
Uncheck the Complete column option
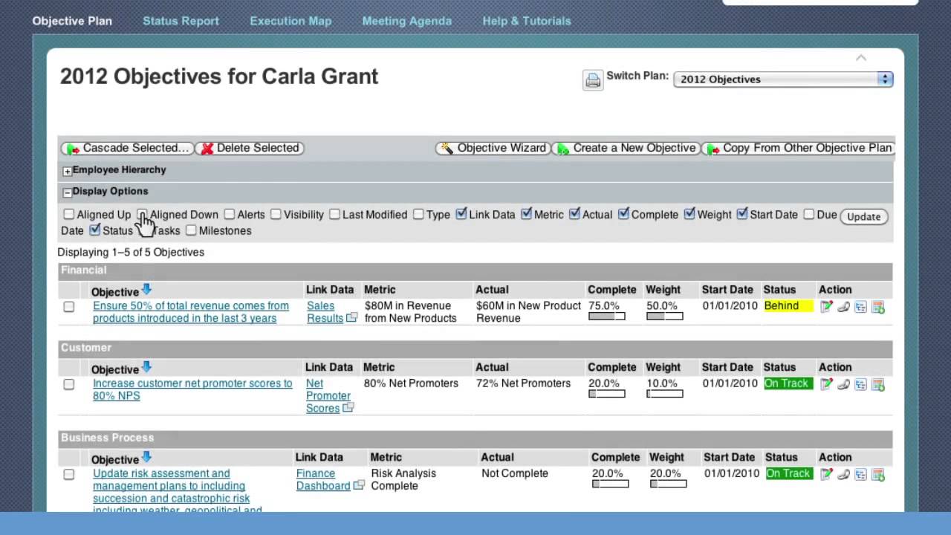[x=623, y=214]
